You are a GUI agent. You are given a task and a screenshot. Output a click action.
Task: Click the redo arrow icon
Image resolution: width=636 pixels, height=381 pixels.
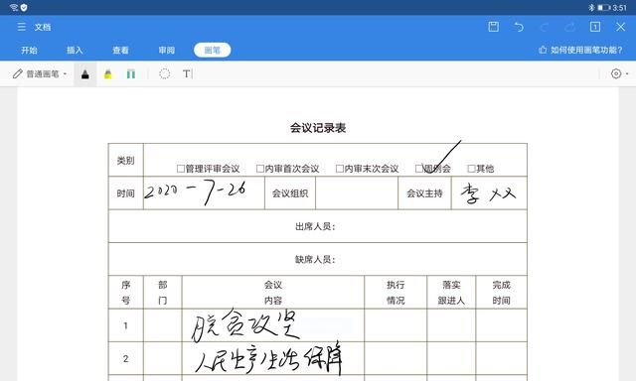[545, 27]
